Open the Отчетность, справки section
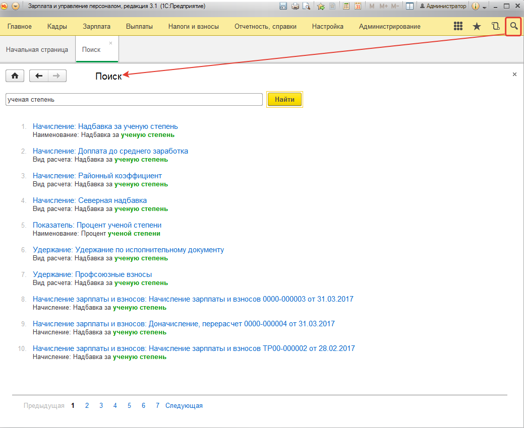This screenshot has width=524, height=428. (265, 26)
